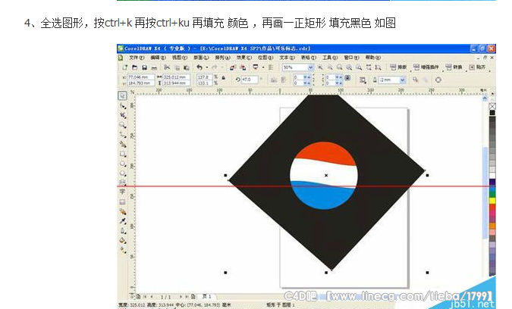
Task: Select the Interactive Fill tool
Action: point(123,250)
